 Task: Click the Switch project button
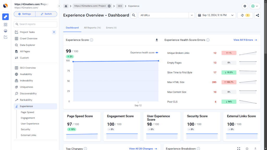(x=46, y=14)
